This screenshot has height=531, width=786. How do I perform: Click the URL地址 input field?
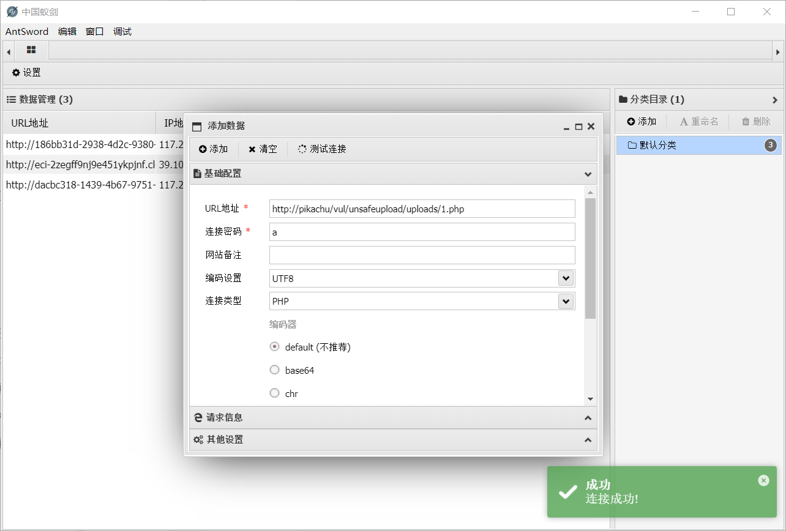pos(422,209)
